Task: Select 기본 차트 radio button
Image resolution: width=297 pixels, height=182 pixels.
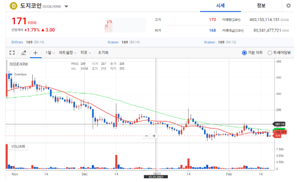Action: (245, 53)
